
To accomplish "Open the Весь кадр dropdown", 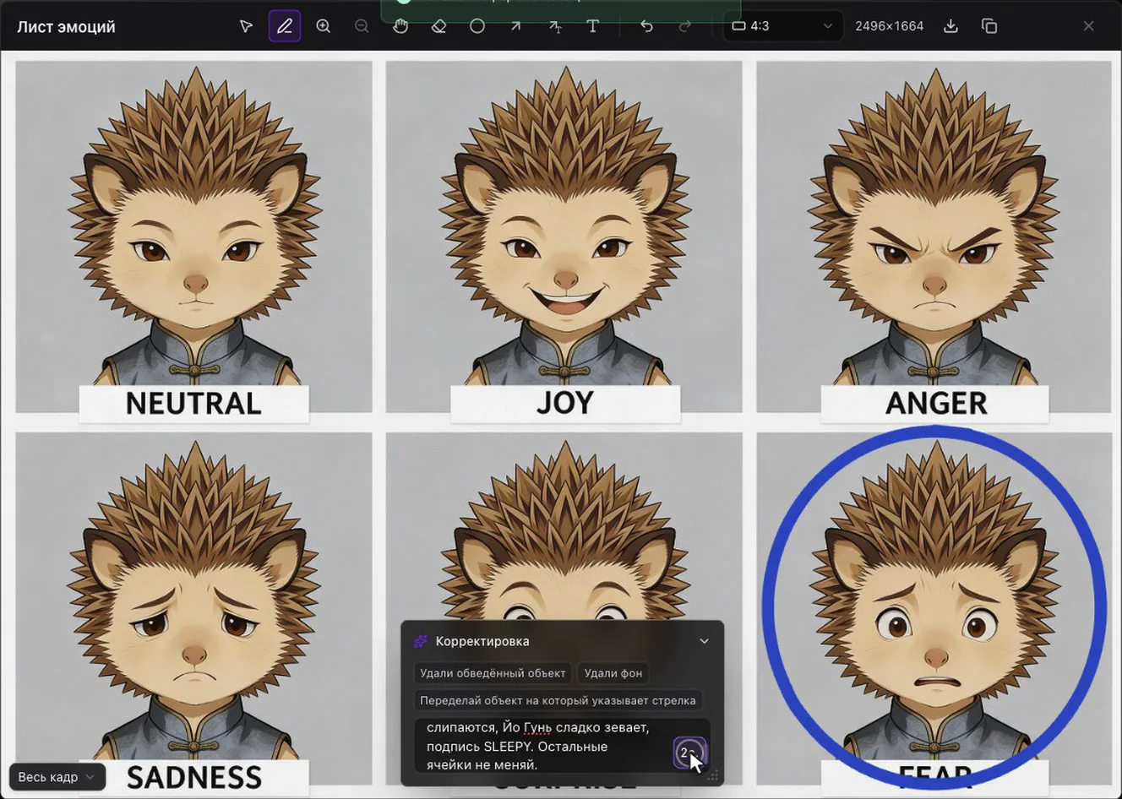I will [57, 777].
